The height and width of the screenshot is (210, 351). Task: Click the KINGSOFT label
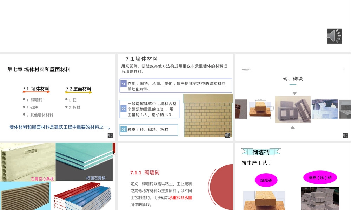tap(246, 70)
